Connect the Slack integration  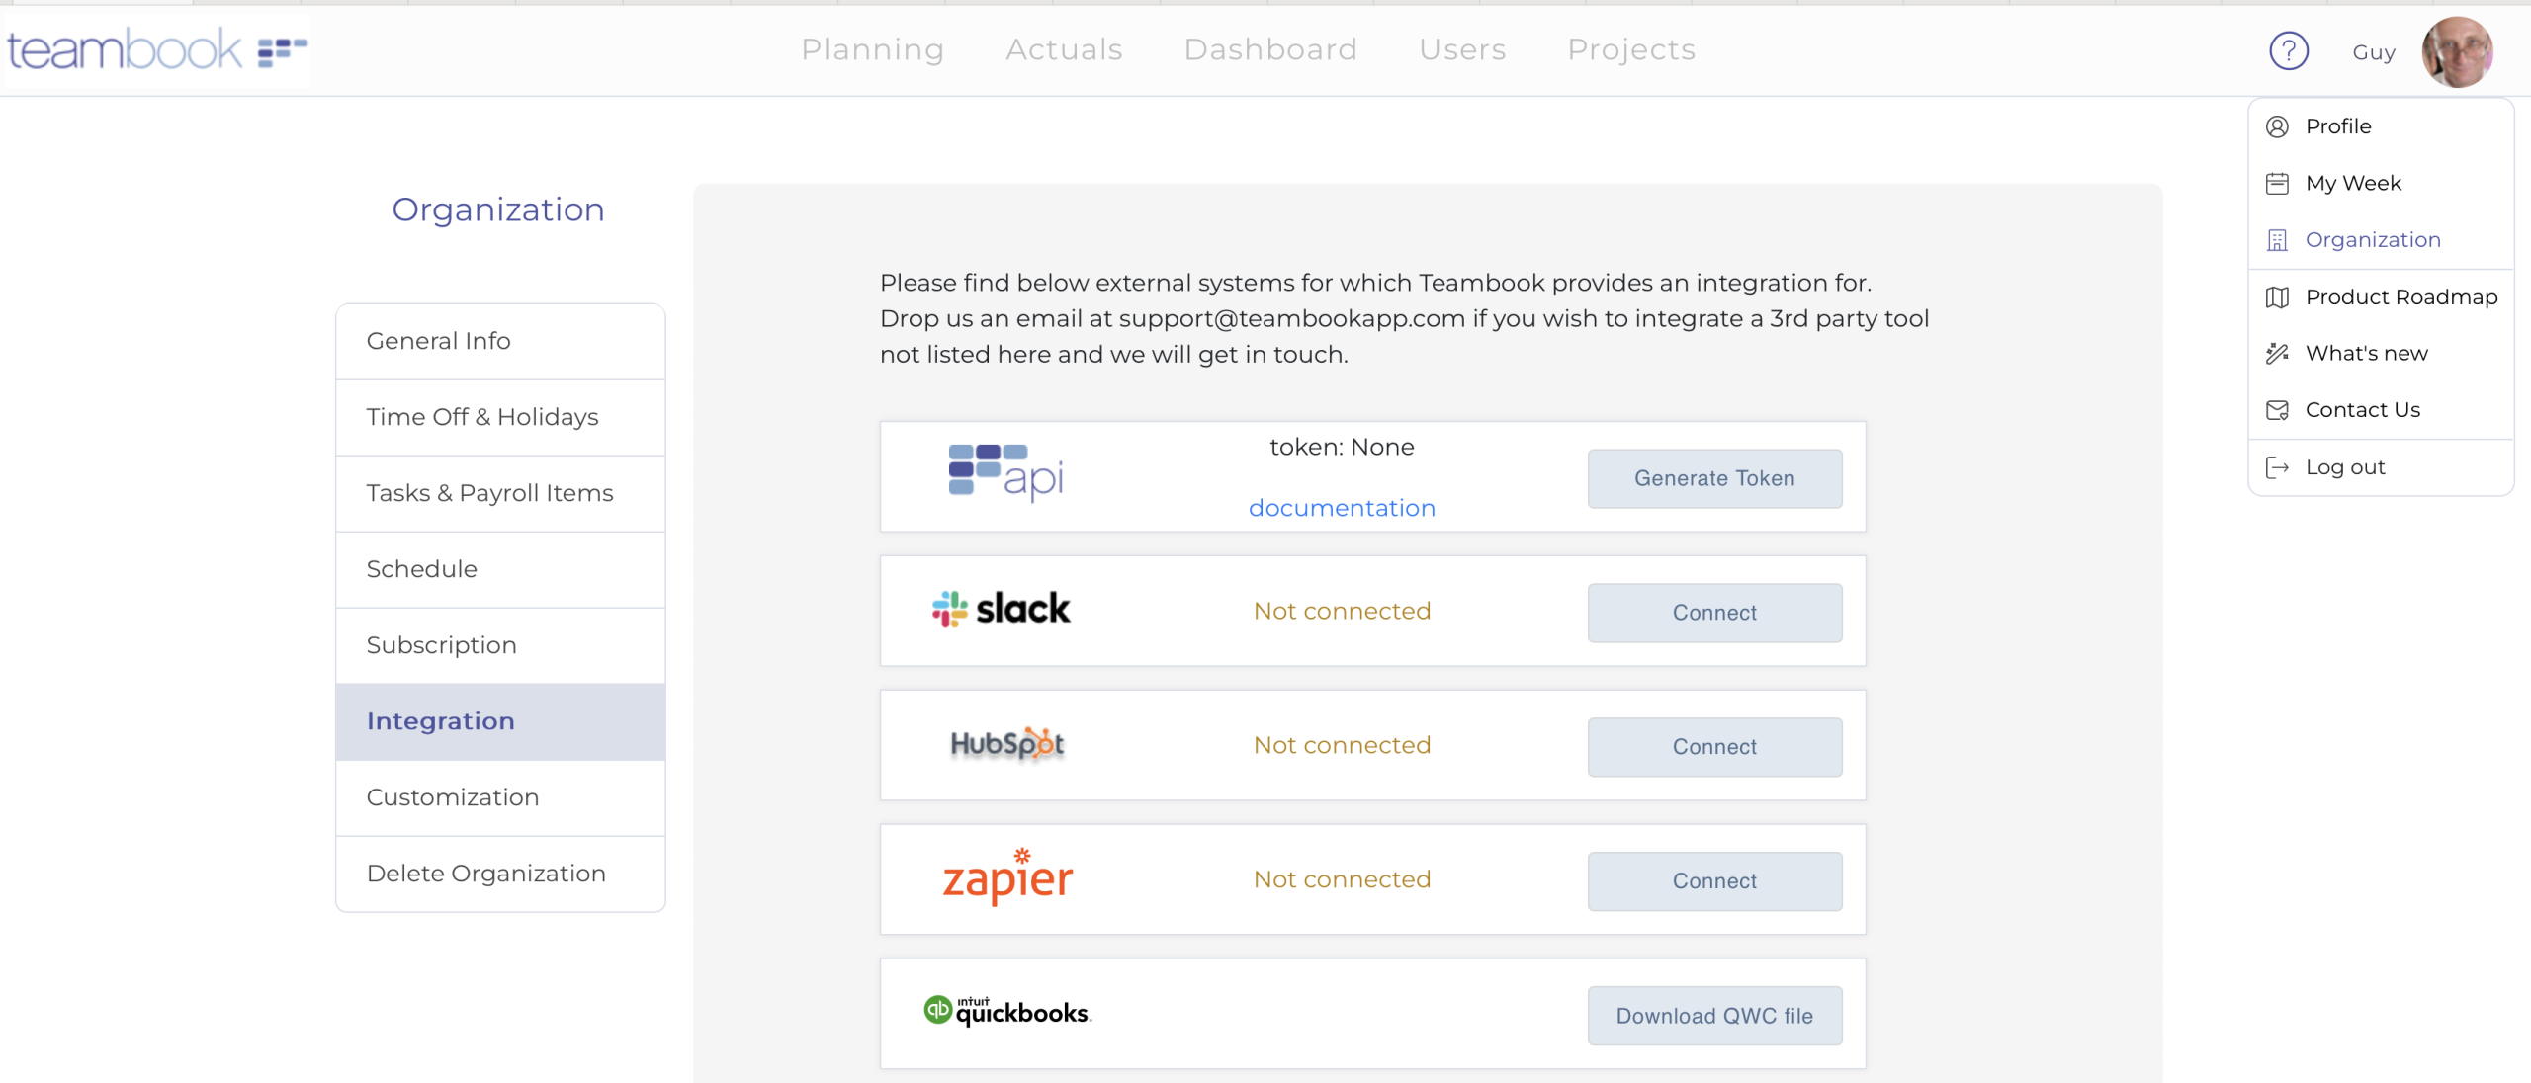coord(1714,613)
